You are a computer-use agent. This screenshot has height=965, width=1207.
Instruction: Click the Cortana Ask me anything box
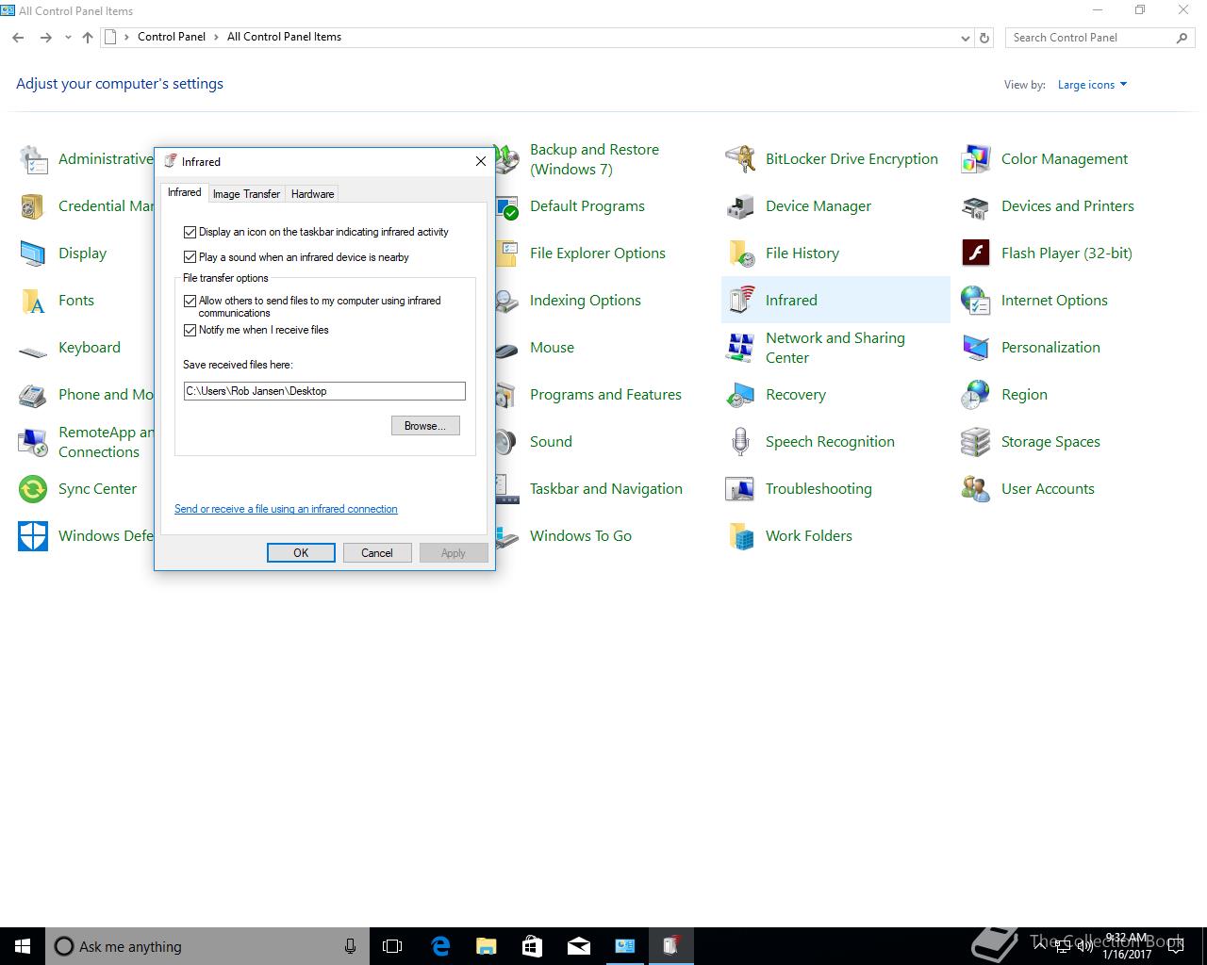(x=207, y=946)
